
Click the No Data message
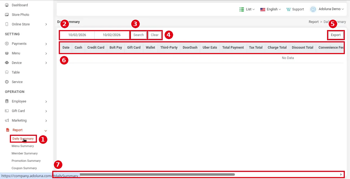288,58
